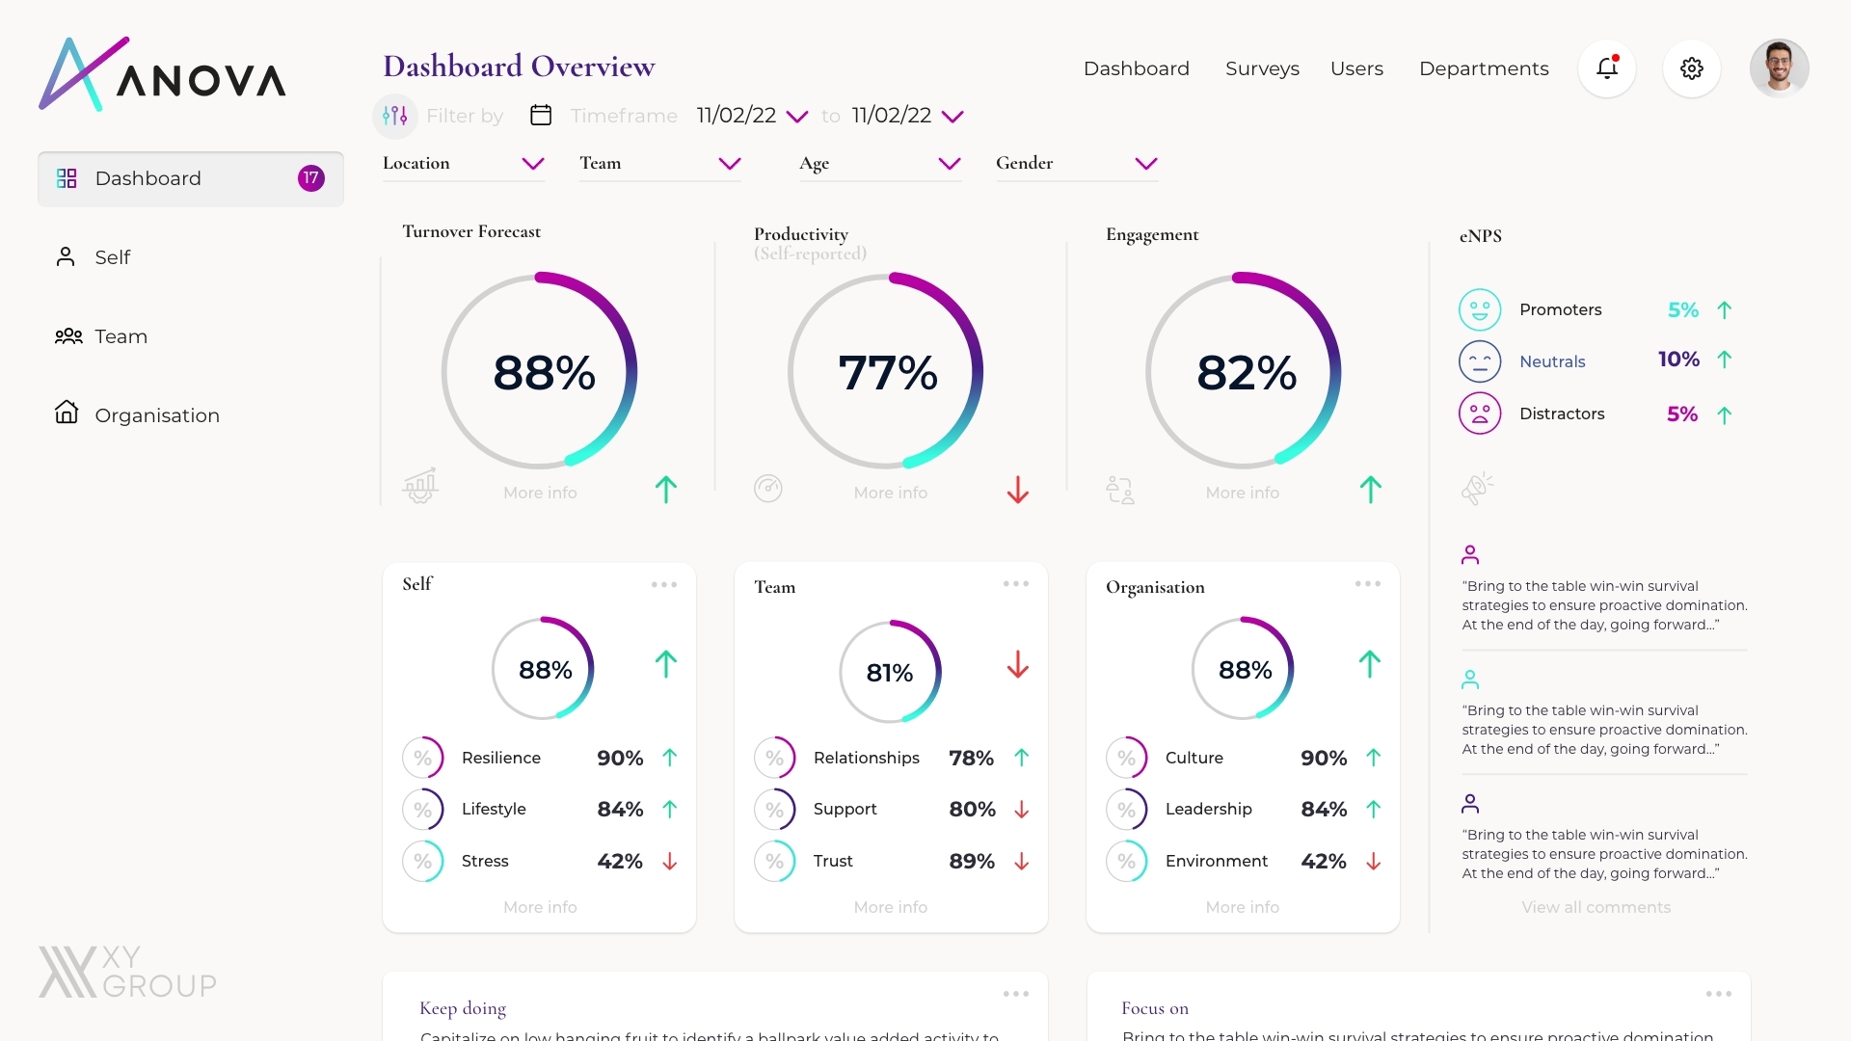Expand the Gender filter dropdown
This screenshot has height=1041, width=1851.
(1145, 164)
